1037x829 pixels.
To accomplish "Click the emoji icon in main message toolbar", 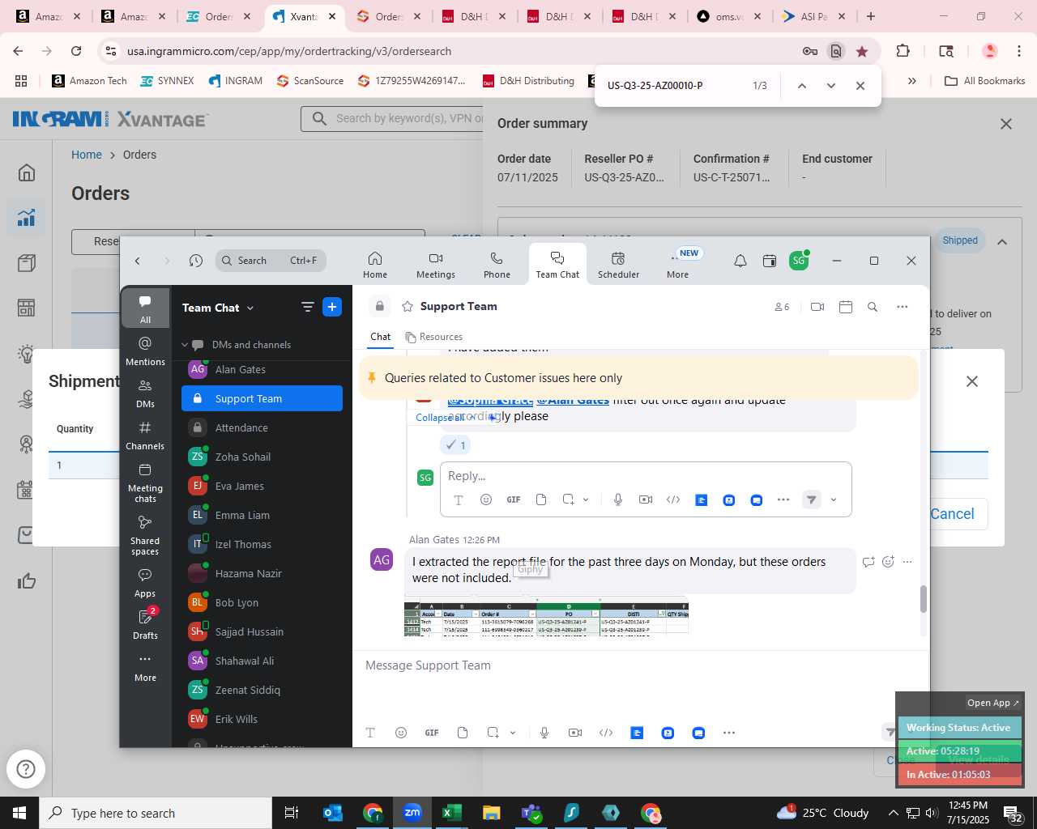I will (x=401, y=733).
